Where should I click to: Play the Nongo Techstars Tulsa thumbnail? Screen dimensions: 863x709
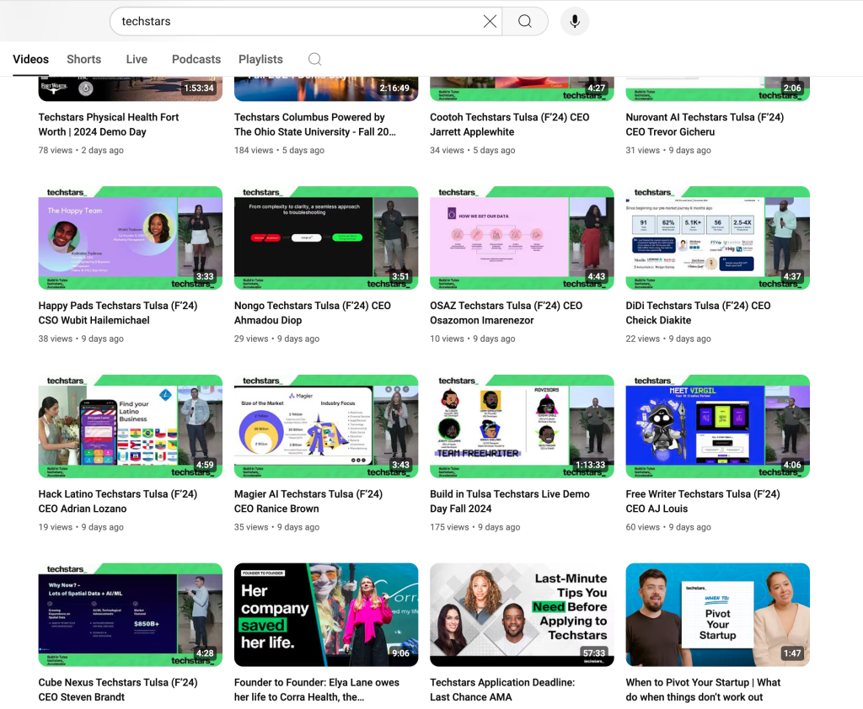pos(325,237)
